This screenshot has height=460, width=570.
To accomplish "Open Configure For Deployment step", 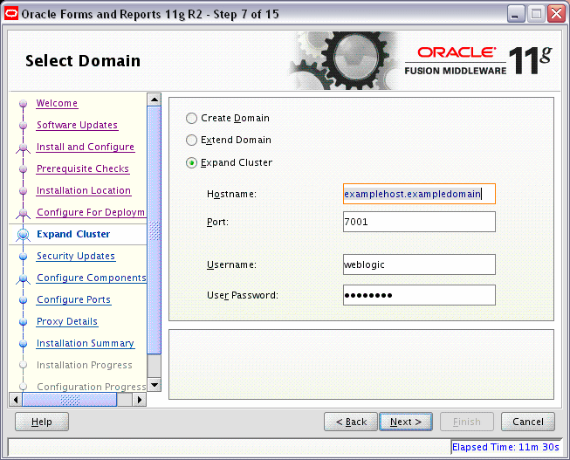I will [91, 212].
